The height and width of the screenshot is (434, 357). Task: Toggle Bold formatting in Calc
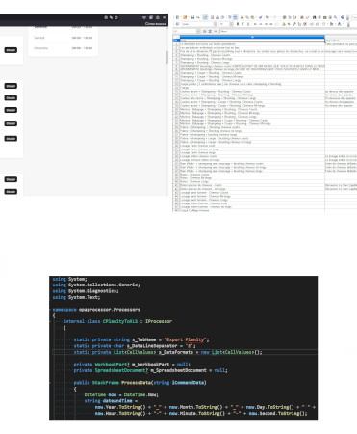(x=238, y=24)
